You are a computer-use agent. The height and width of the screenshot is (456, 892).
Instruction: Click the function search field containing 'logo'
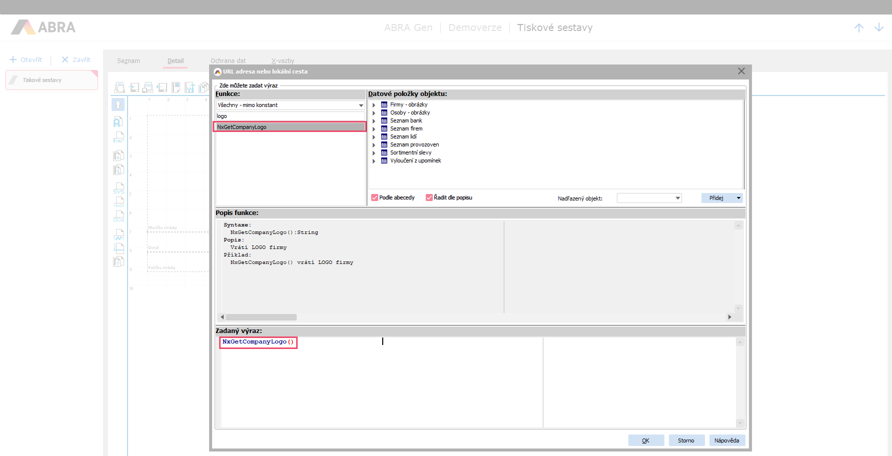[x=291, y=116]
